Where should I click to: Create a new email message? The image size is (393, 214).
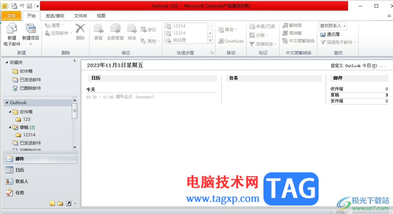click(x=12, y=35)
